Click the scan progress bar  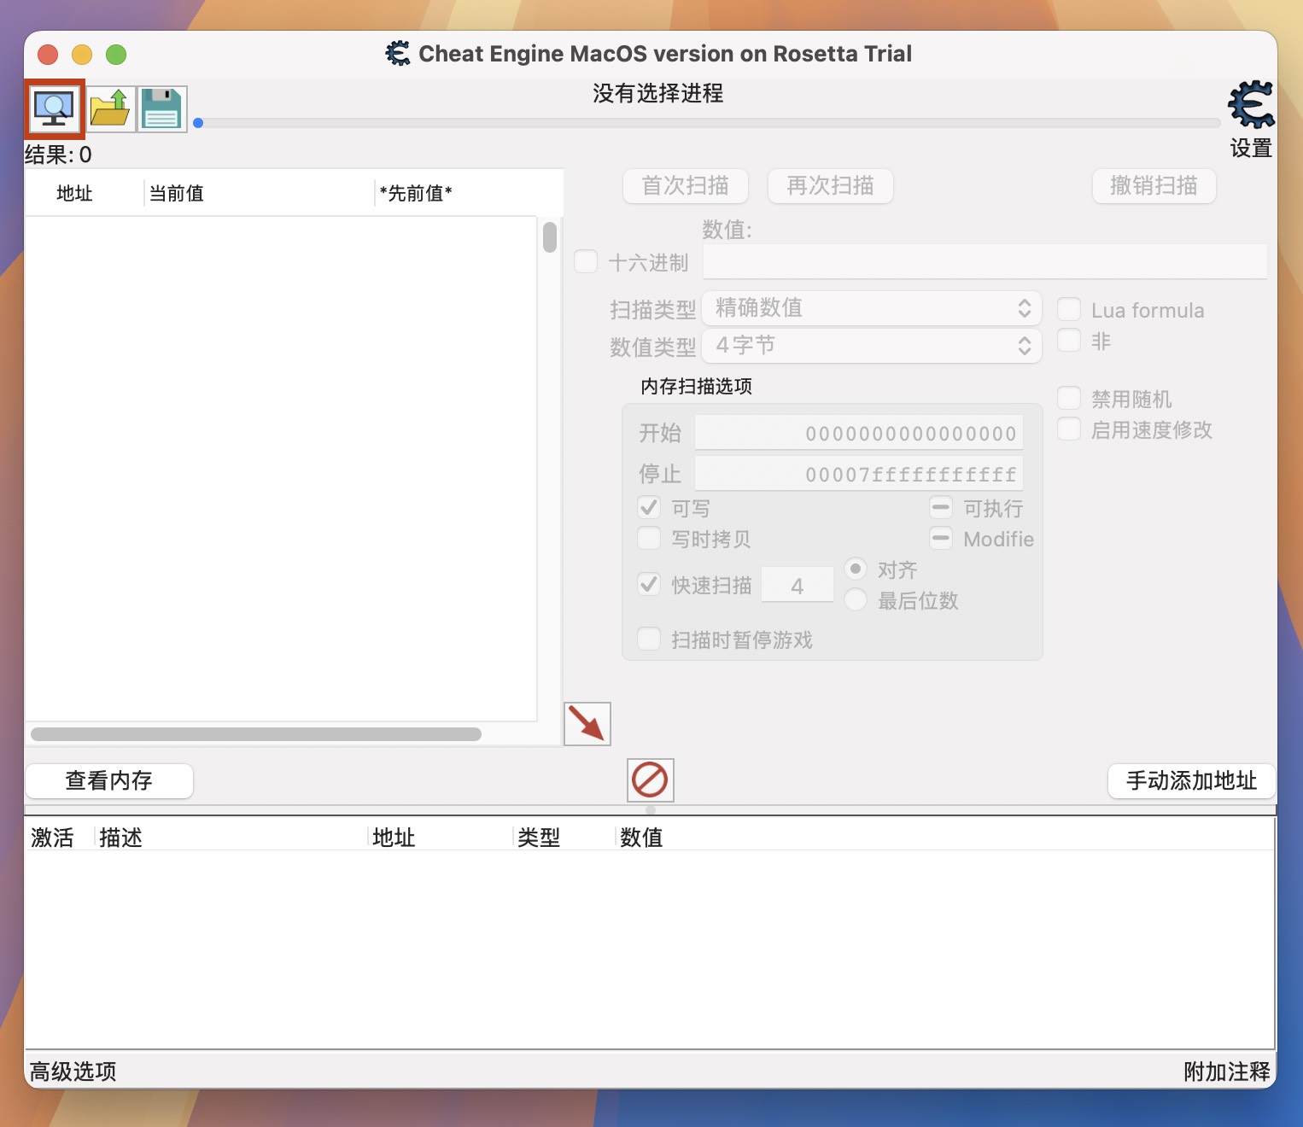[707, 123]
